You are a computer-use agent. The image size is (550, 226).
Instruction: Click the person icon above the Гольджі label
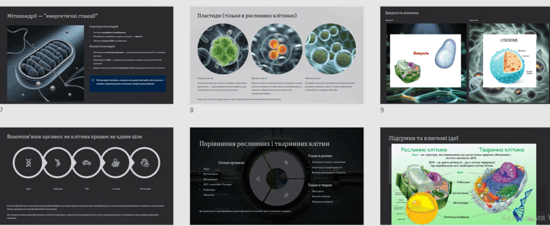pos(115,163)
